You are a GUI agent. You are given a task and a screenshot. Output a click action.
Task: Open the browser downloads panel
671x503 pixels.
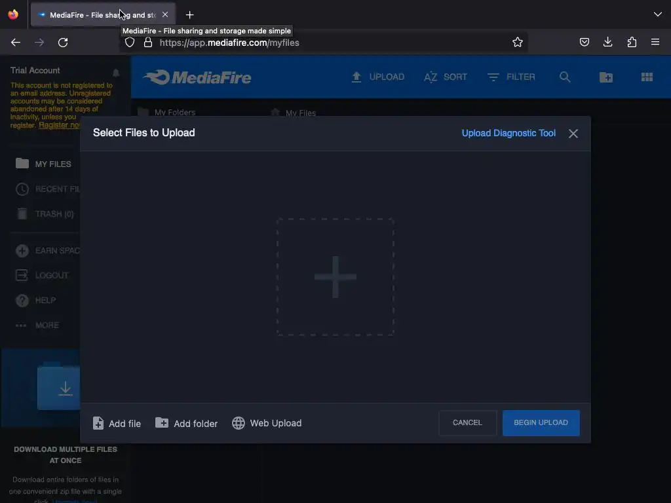(607, 42)
